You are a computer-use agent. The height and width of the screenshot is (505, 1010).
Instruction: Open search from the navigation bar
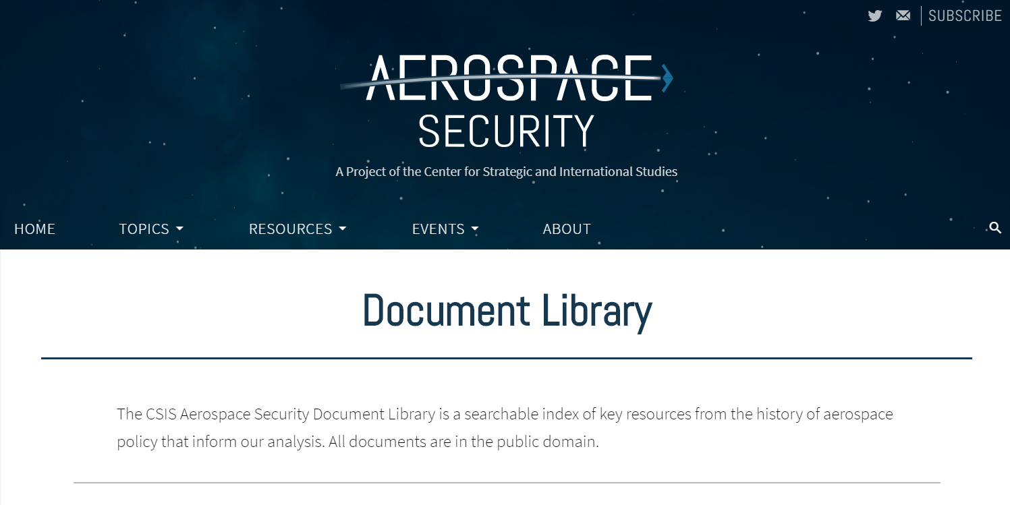(995, 229)
